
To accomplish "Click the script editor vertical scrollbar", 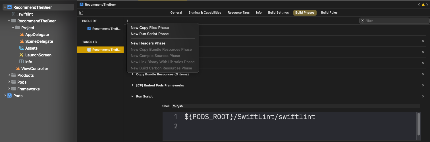I will 418,124.
